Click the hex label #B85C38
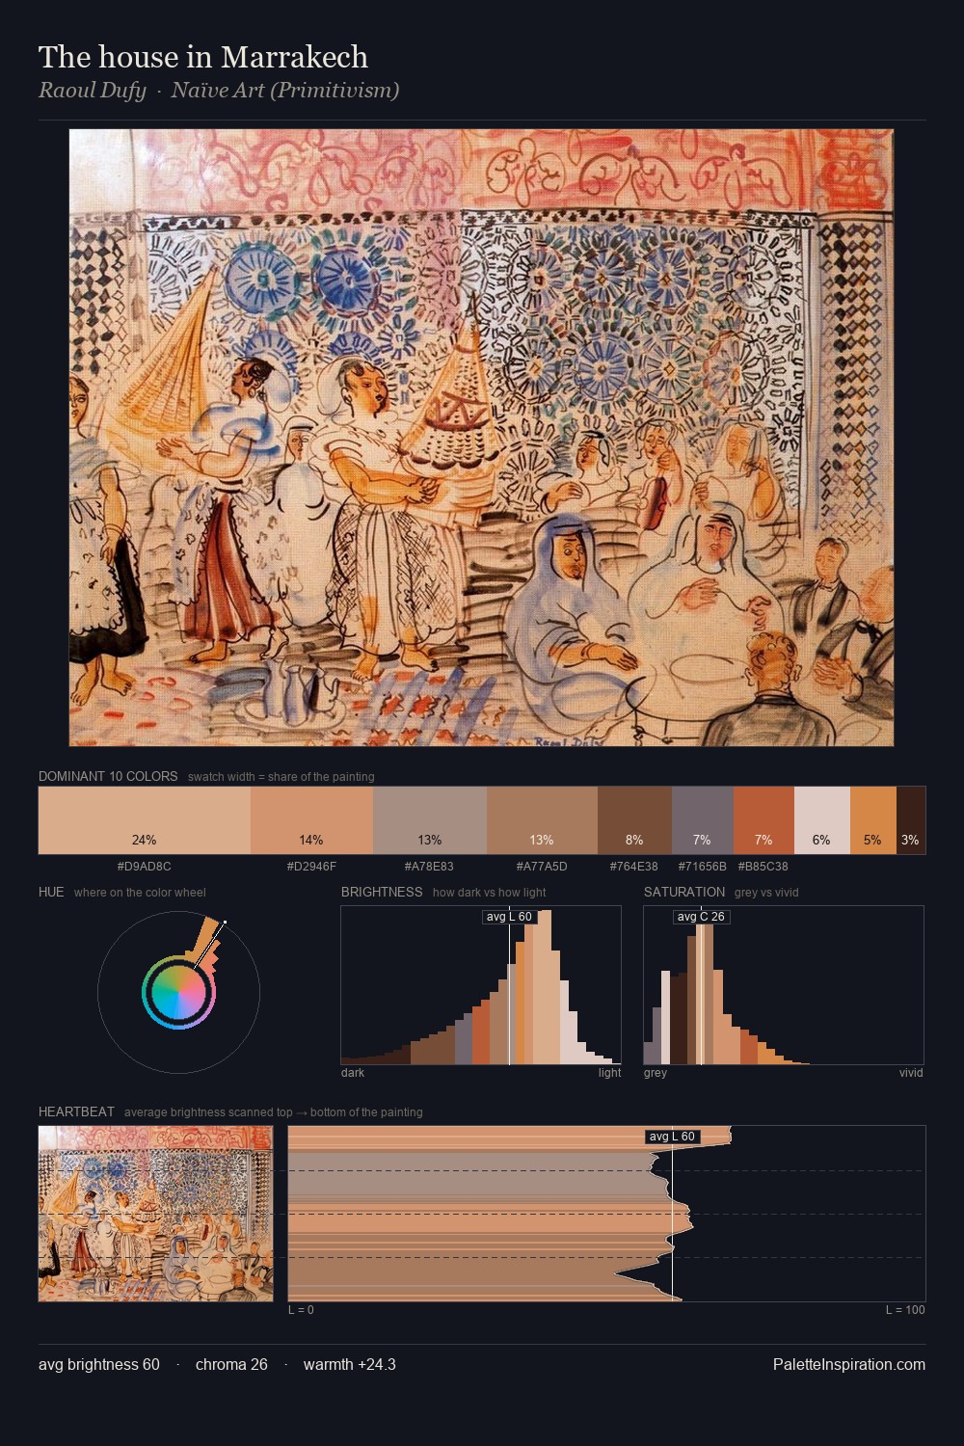 point(763,867)
